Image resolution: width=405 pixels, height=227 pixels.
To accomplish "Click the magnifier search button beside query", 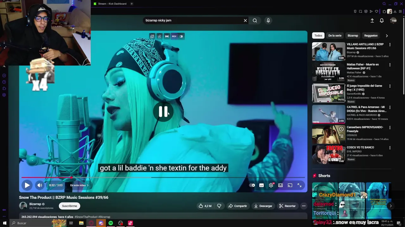I will point(255,20).
